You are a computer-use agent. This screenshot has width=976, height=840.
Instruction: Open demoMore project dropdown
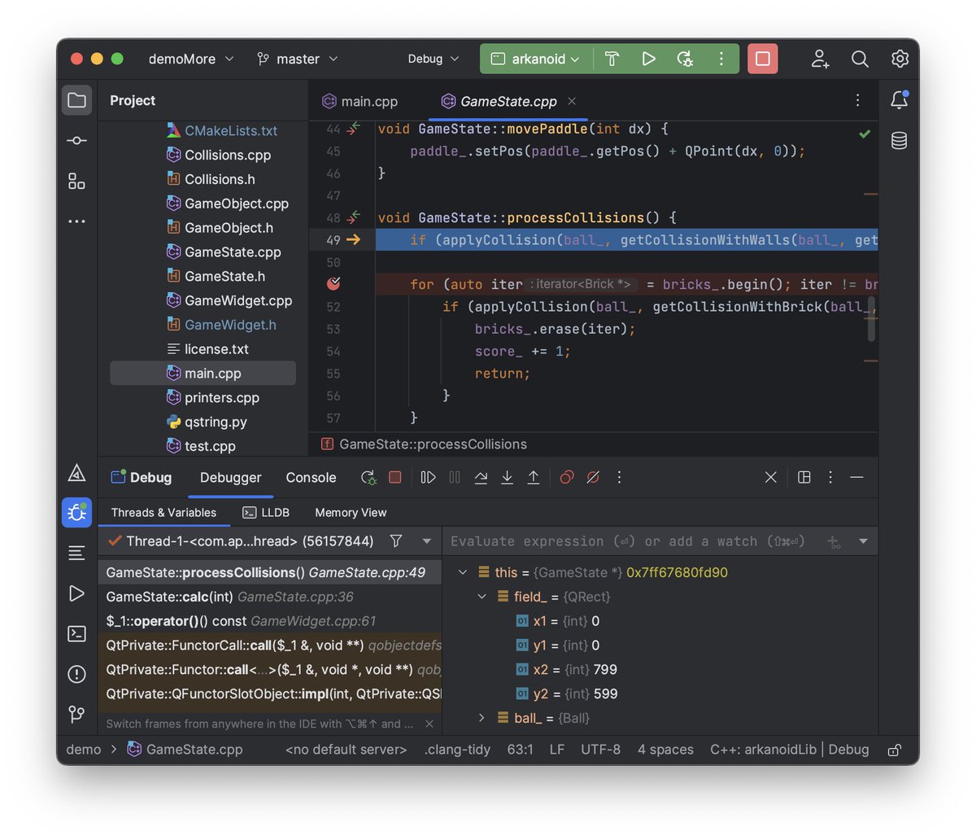tap(191, 59)
